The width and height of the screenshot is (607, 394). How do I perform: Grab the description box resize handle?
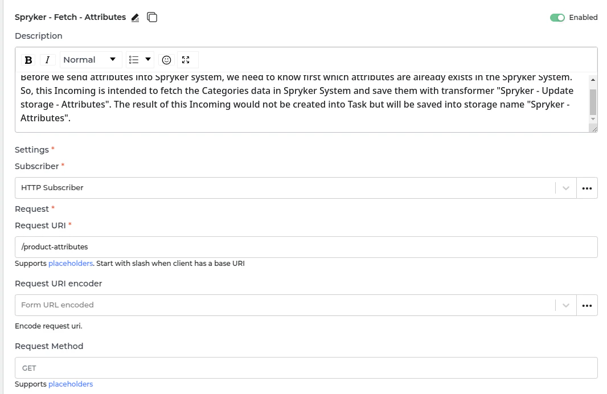click(x=594, y=129)
